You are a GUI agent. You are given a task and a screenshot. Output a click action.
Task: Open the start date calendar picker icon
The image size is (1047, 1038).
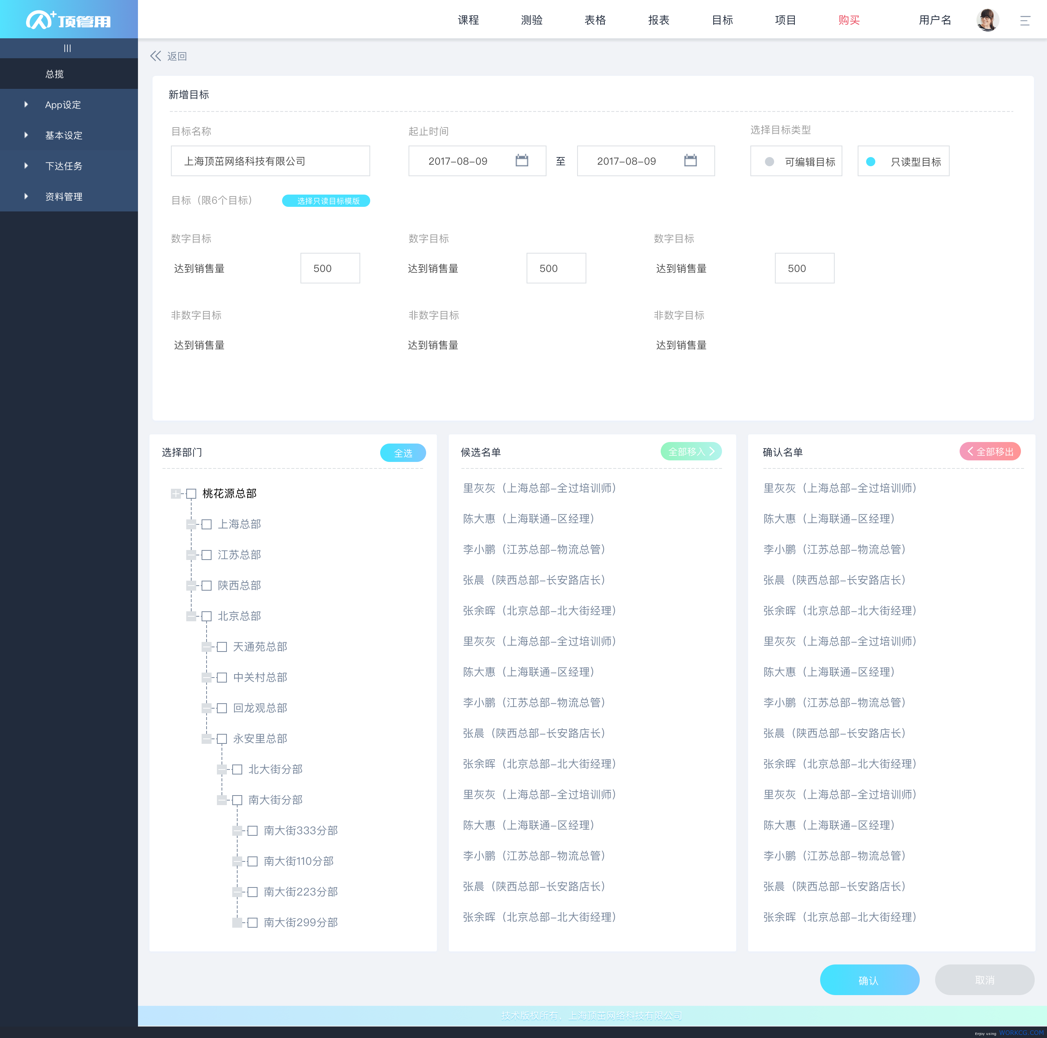[x=522, y=160]
